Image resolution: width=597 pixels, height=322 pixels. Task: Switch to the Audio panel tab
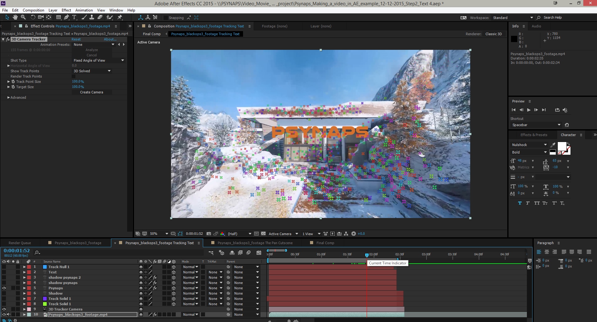(536, 26)
